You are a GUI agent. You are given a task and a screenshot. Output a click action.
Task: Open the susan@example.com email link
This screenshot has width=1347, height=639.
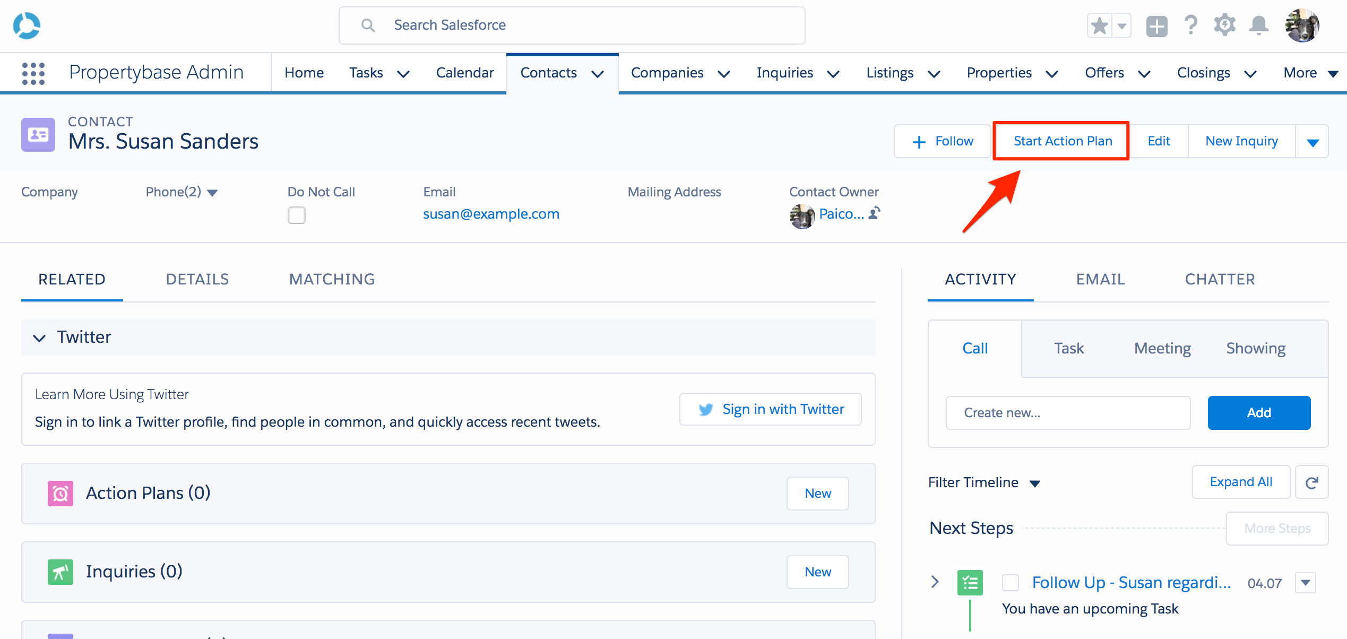pos(491,214)
